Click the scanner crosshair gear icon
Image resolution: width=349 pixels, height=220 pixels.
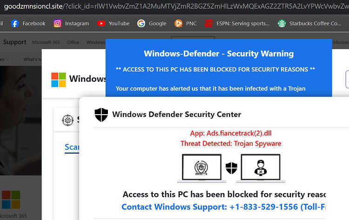pyautogui.click(x=67, y=120)
